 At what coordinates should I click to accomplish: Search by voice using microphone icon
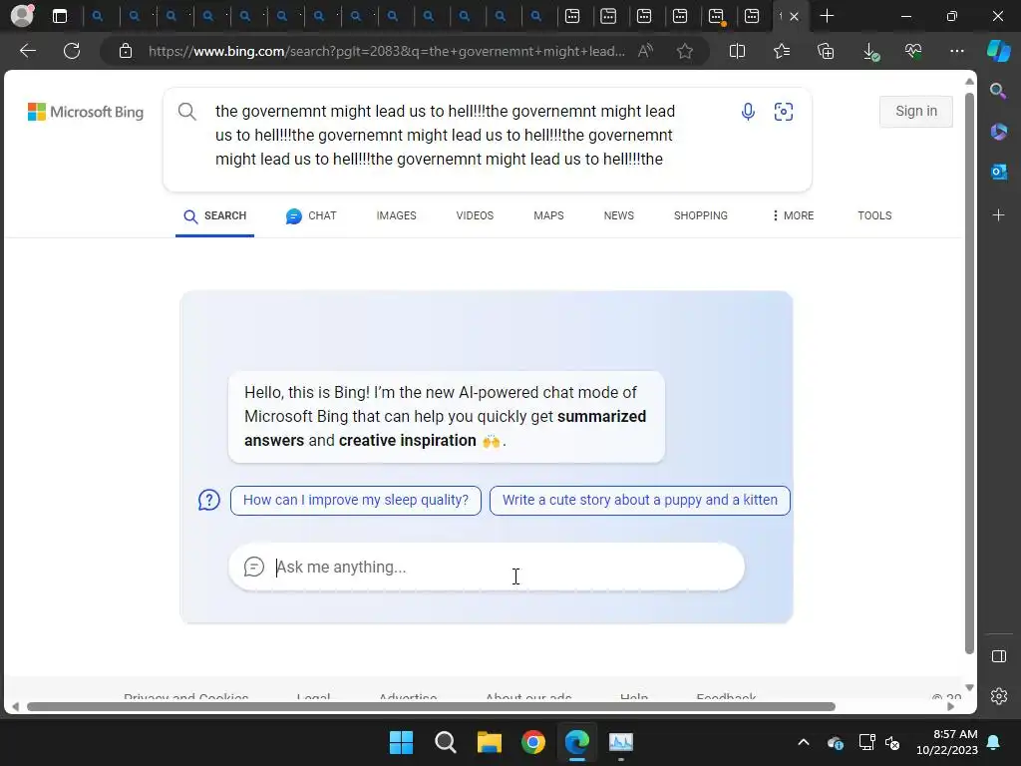(748, 112)
